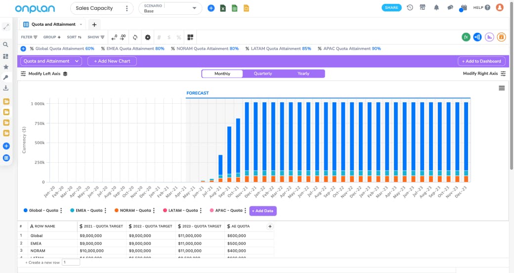514x273 pixels.
Task: Click the settings gear in toolbar
Action: click(x=147, y=37)
